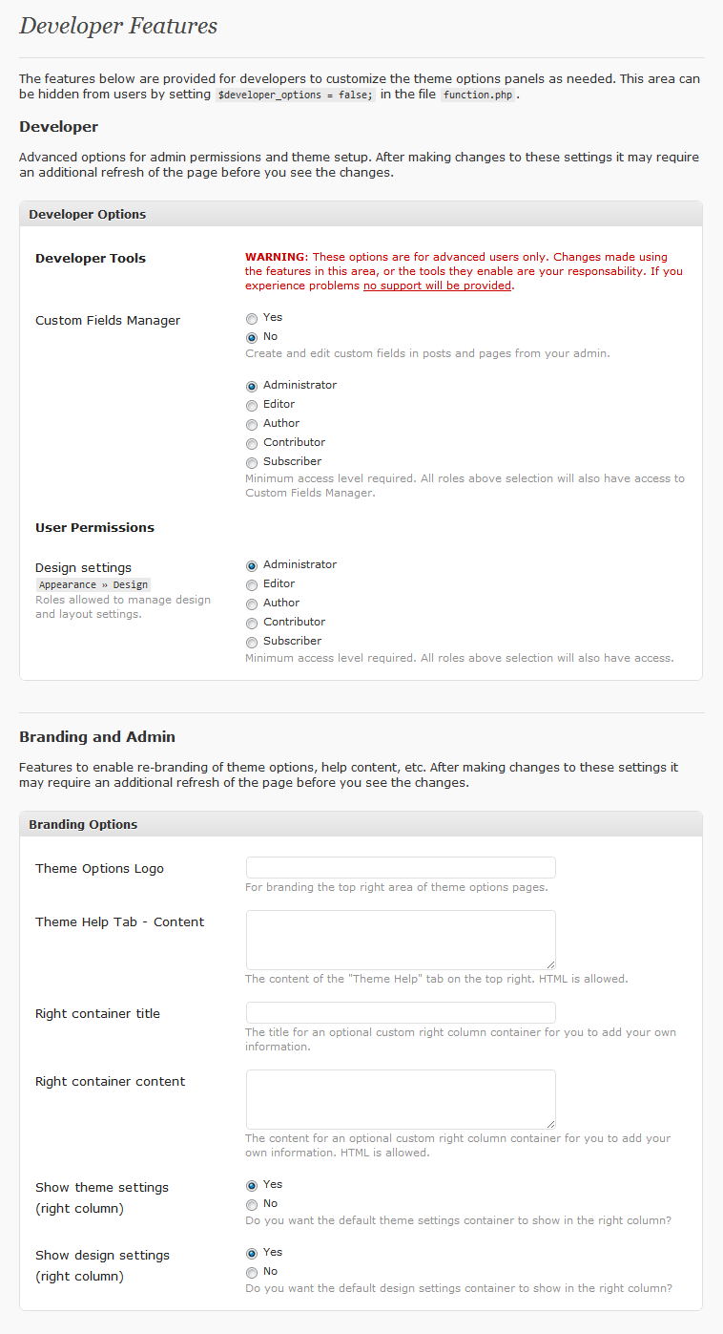
Task: Click the Right container title input
Action: tap(401, 1012)
